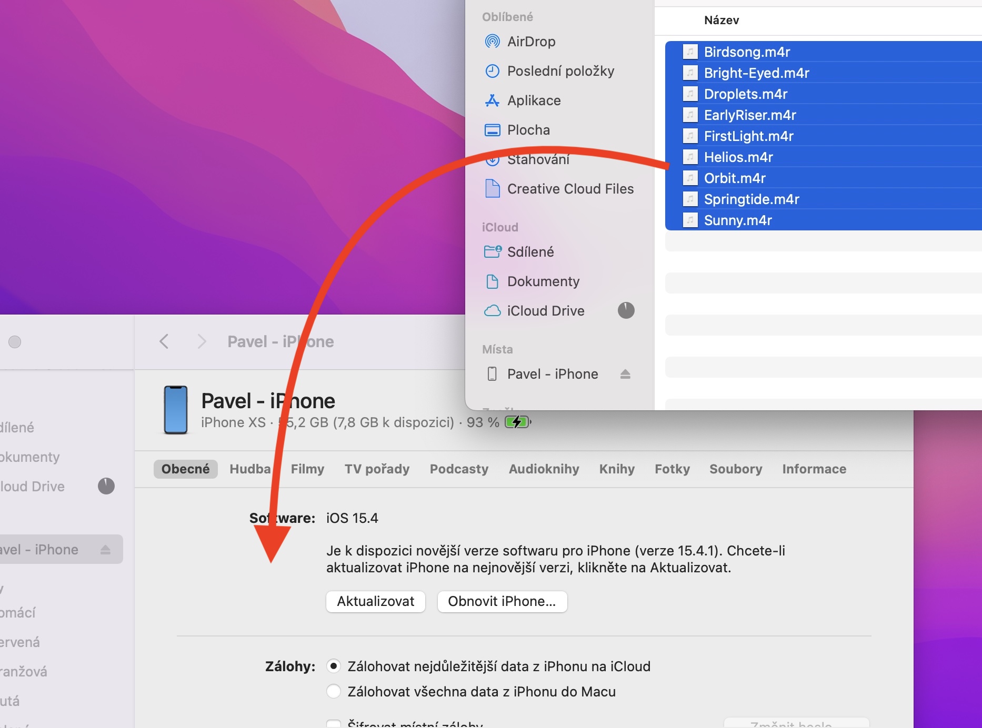Select the Springtide.m4r file name
Image resolution: width=982 pixels, height=728 pixels.
click(751, 199)
